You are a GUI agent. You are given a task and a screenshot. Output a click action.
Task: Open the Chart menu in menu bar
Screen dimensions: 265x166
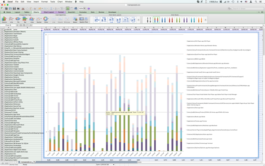[60, 2]
